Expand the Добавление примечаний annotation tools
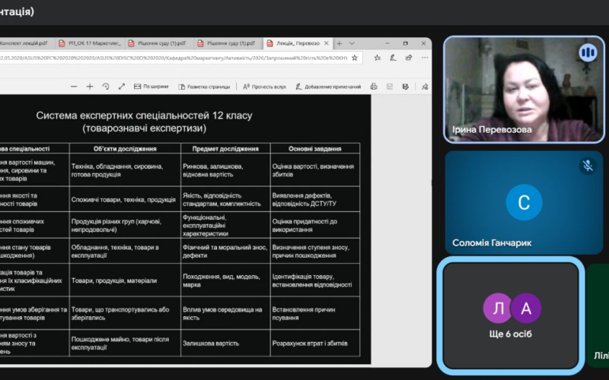This screenshot has height=380, width=609. (x=327, y=87)
